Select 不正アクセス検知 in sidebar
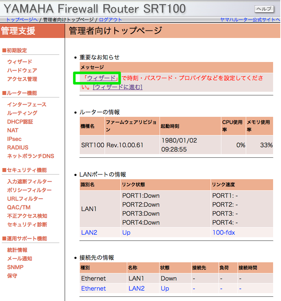This screenshot has width=281, height=301. pos(27,216)
